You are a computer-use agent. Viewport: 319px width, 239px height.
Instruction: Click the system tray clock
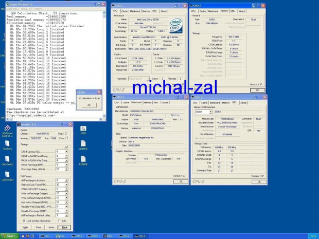pos(313,236)
